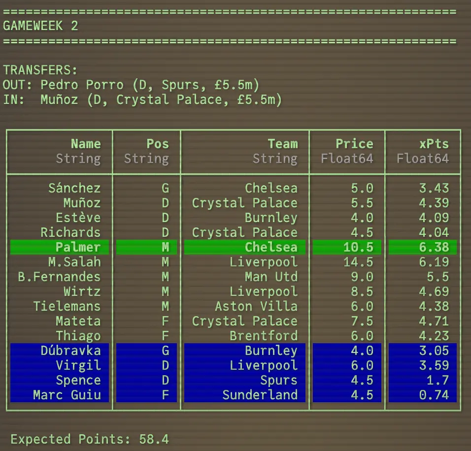Click the Expected Points: 58.4 line

pos(90,439)
